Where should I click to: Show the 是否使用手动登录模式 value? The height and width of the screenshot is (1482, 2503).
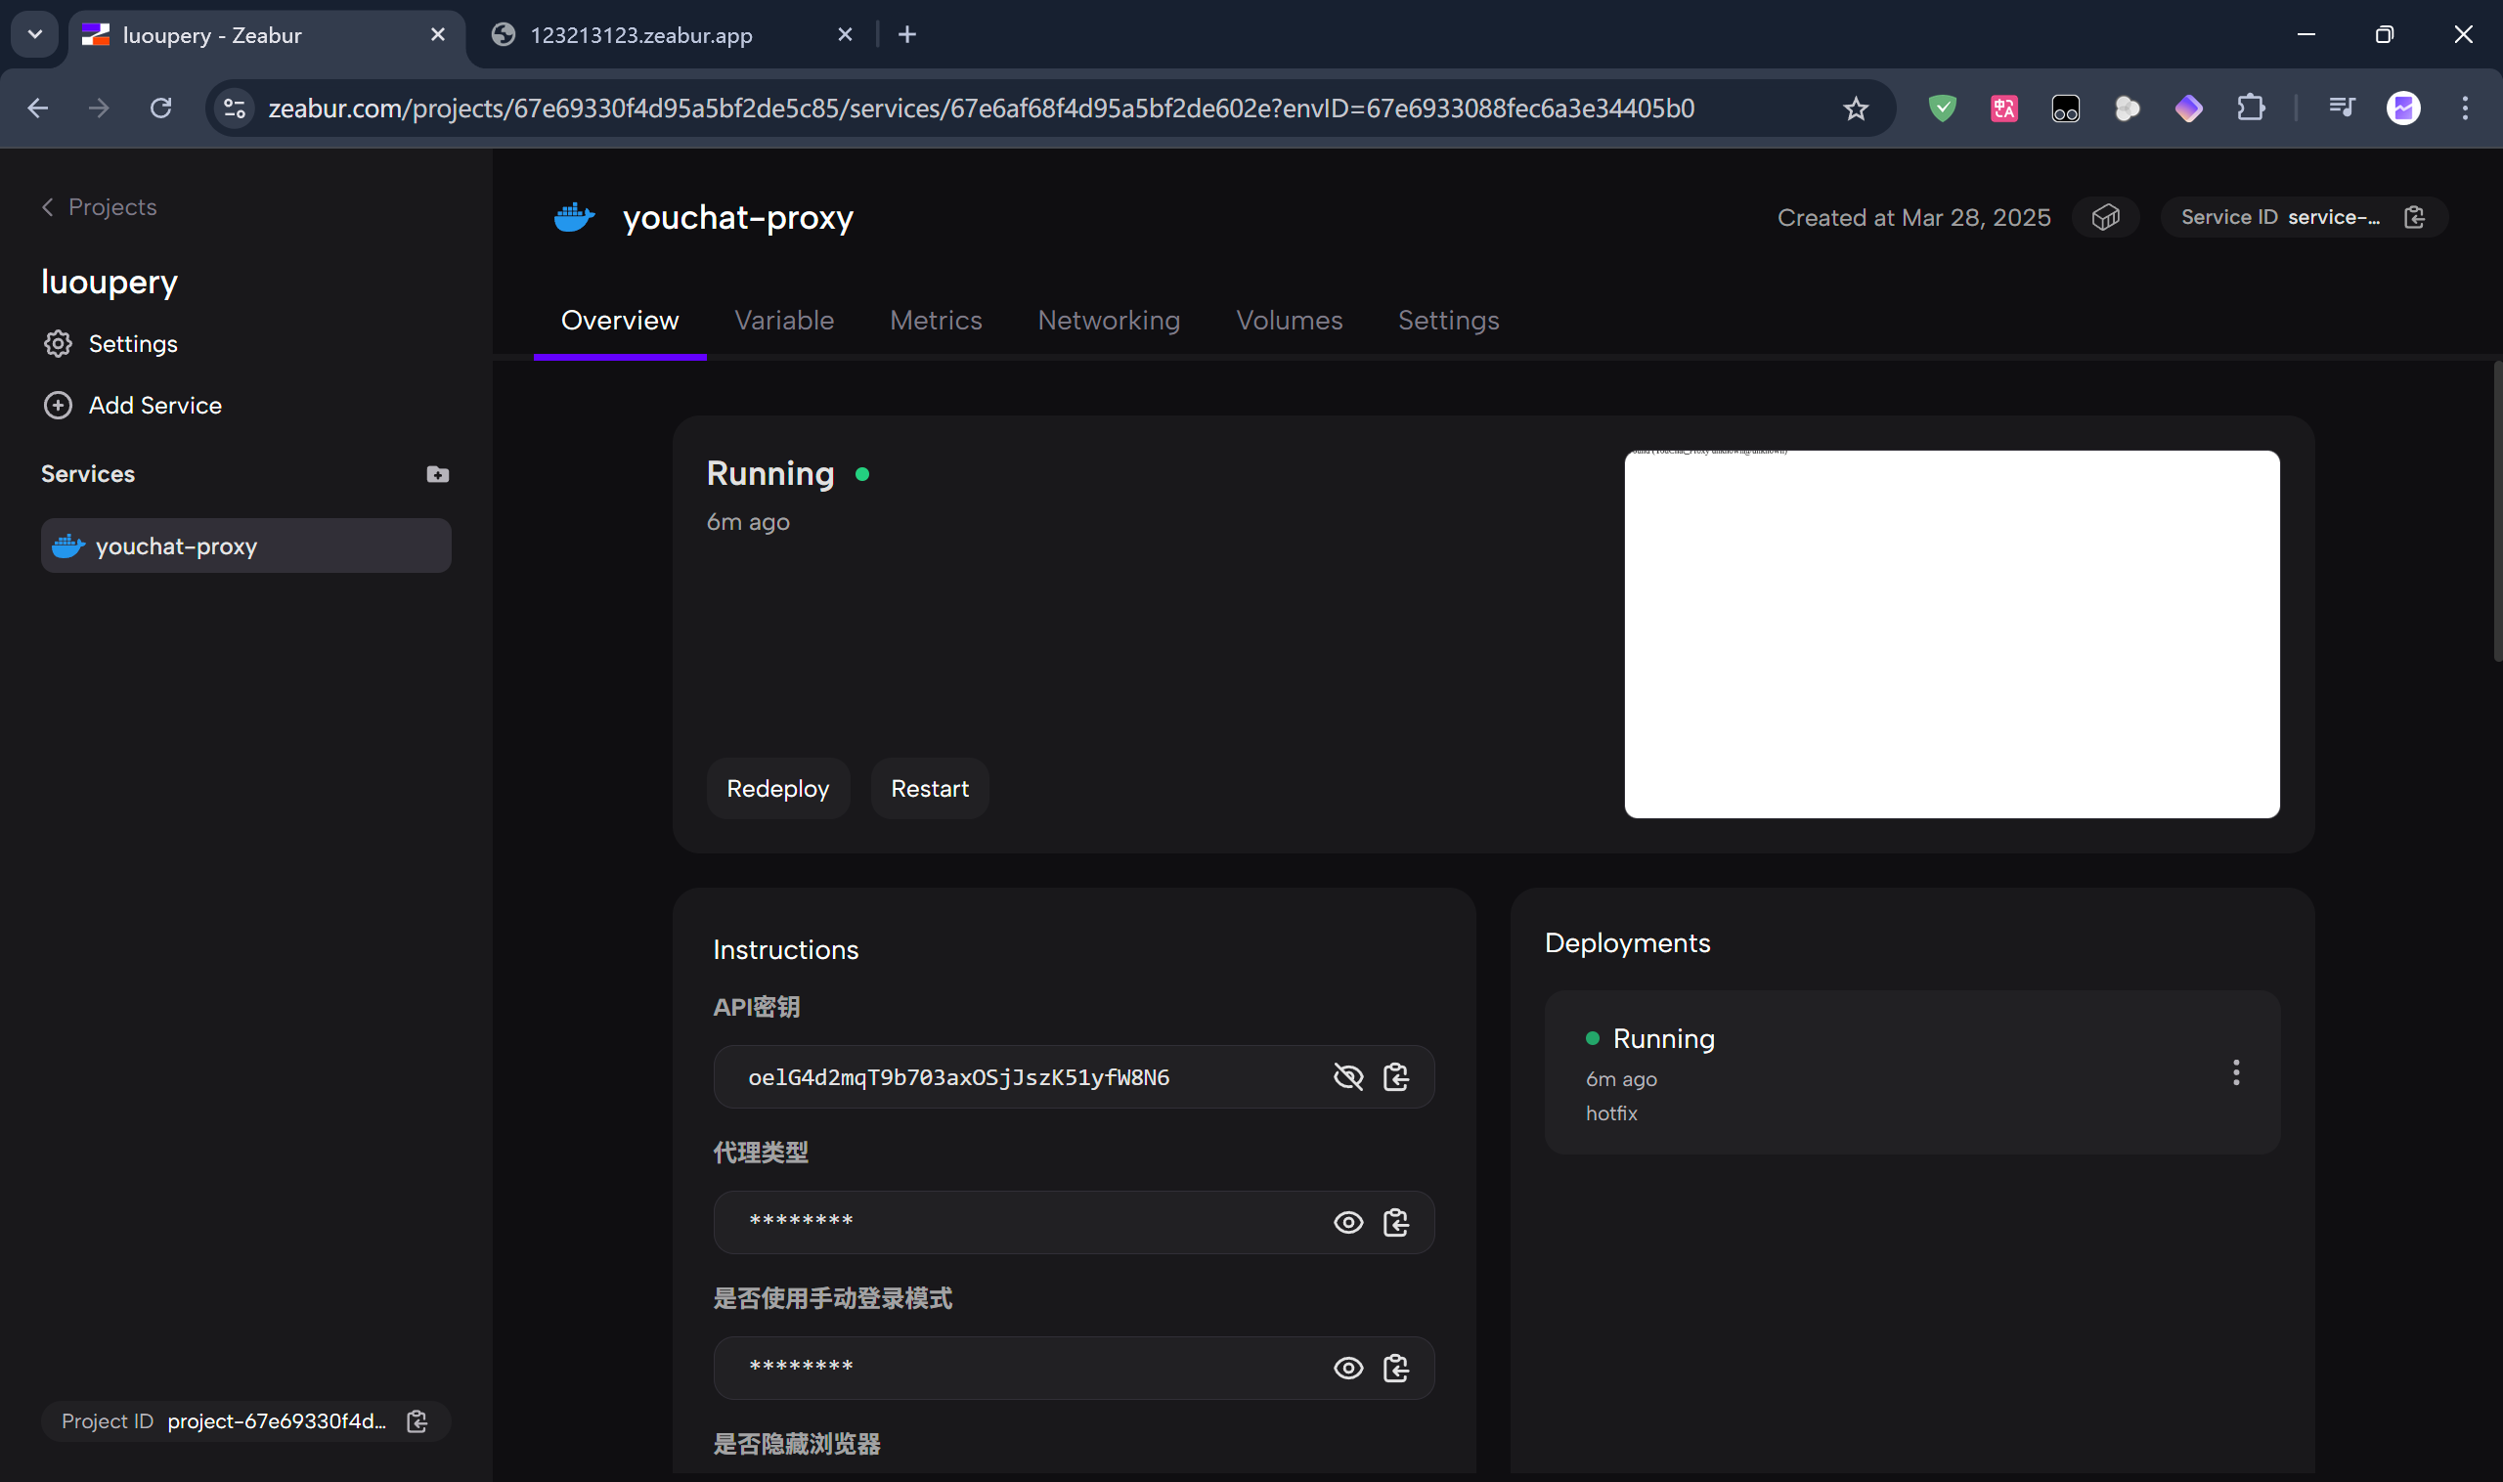[x=1347, y=1369]
